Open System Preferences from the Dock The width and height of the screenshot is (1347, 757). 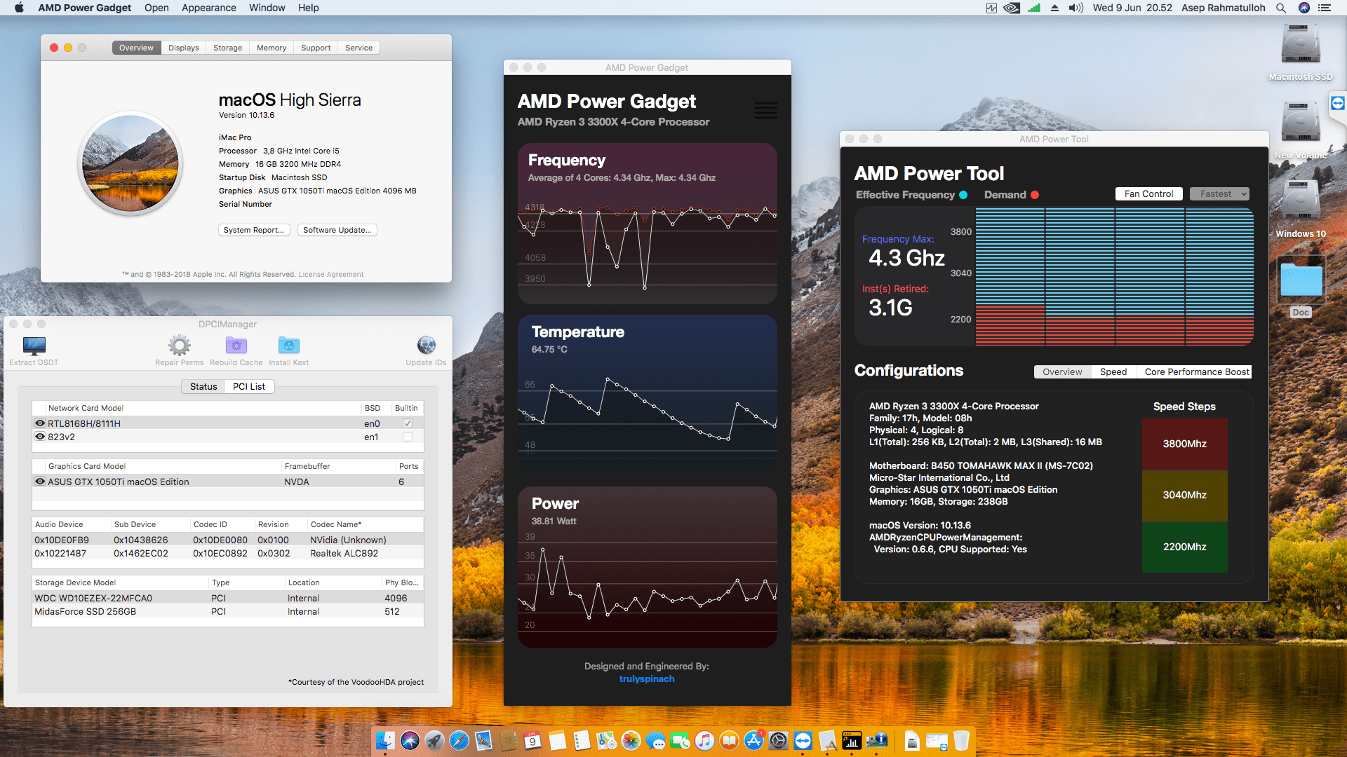click(778, 740)
